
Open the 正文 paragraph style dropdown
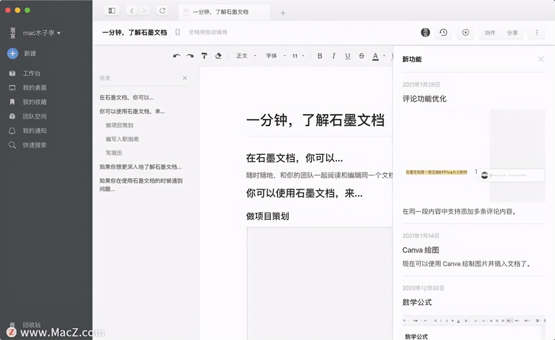pos(245,56)
